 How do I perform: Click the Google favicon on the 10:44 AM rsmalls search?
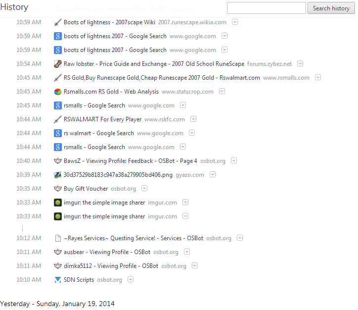57,147
